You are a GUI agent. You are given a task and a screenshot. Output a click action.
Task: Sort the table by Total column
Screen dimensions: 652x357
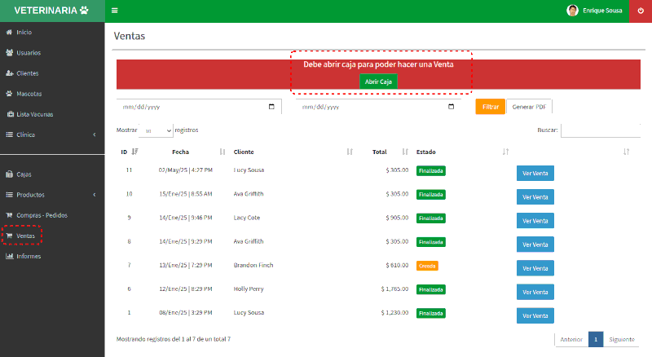(x=380, y=152)
